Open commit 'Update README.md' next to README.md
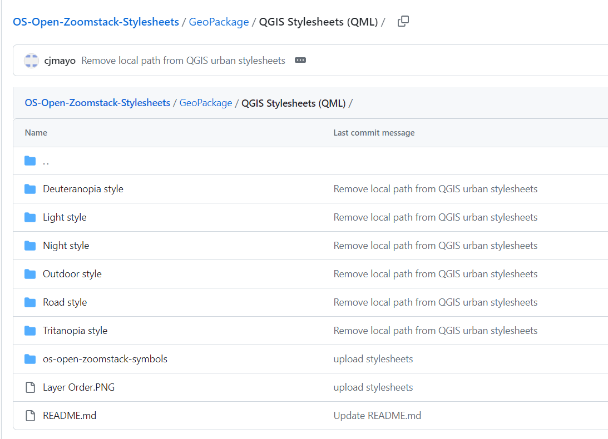Viewport: 608px width, 439px height. pos(378,415)
